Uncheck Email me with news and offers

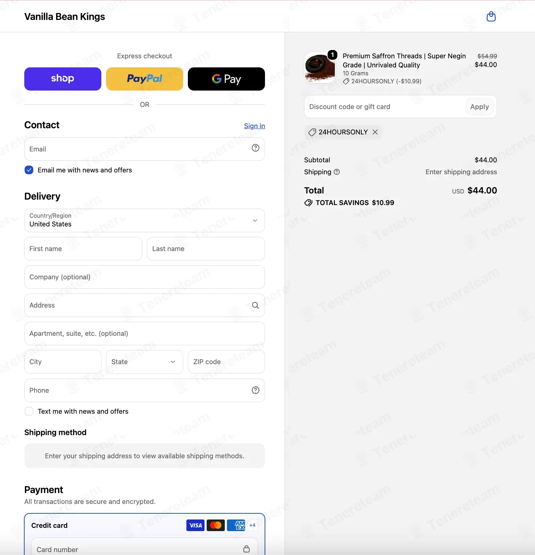(29, 170)
